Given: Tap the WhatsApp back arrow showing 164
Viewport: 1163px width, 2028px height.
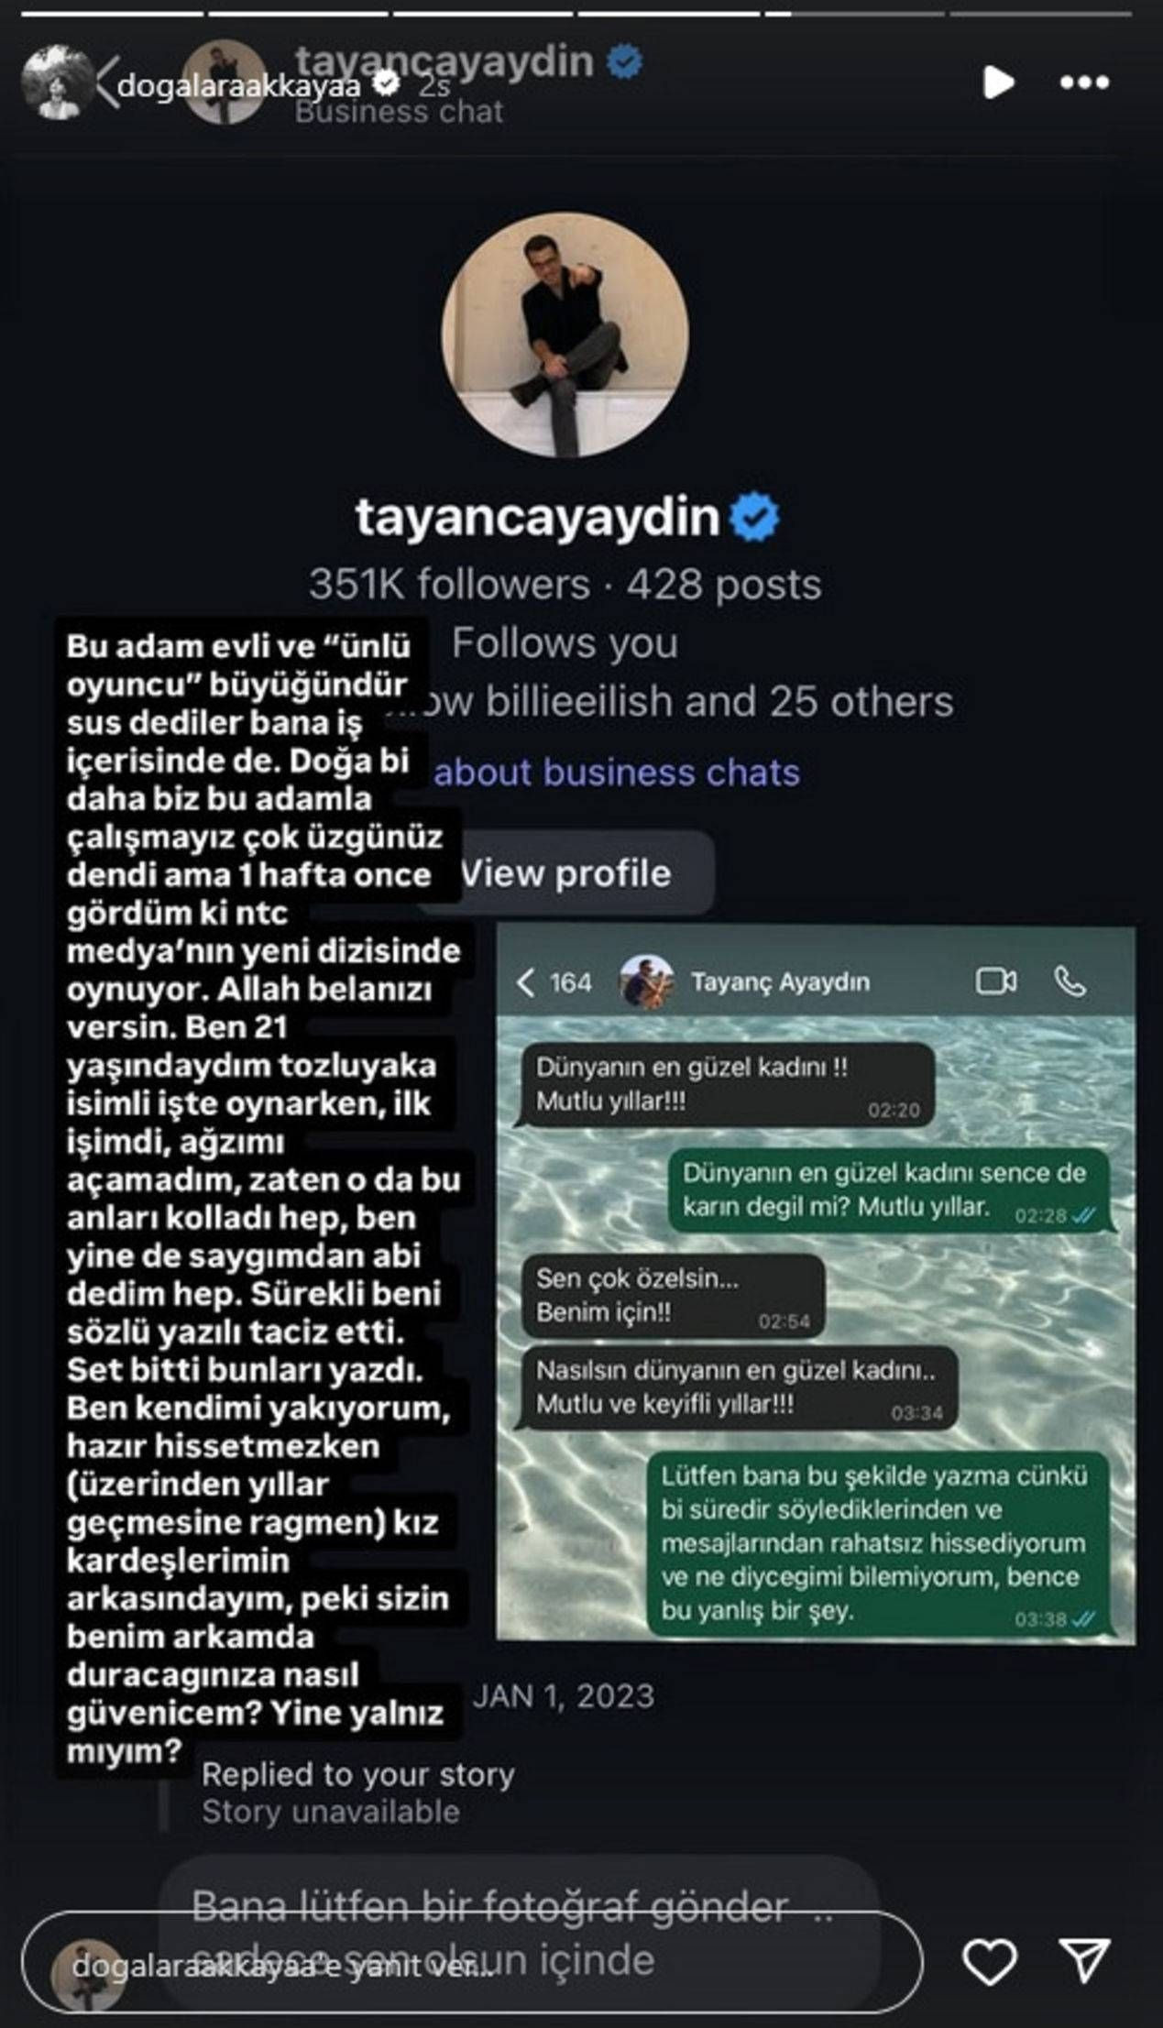Looking at the screenshot, I should pyautogui.click(x=554, y=983).
